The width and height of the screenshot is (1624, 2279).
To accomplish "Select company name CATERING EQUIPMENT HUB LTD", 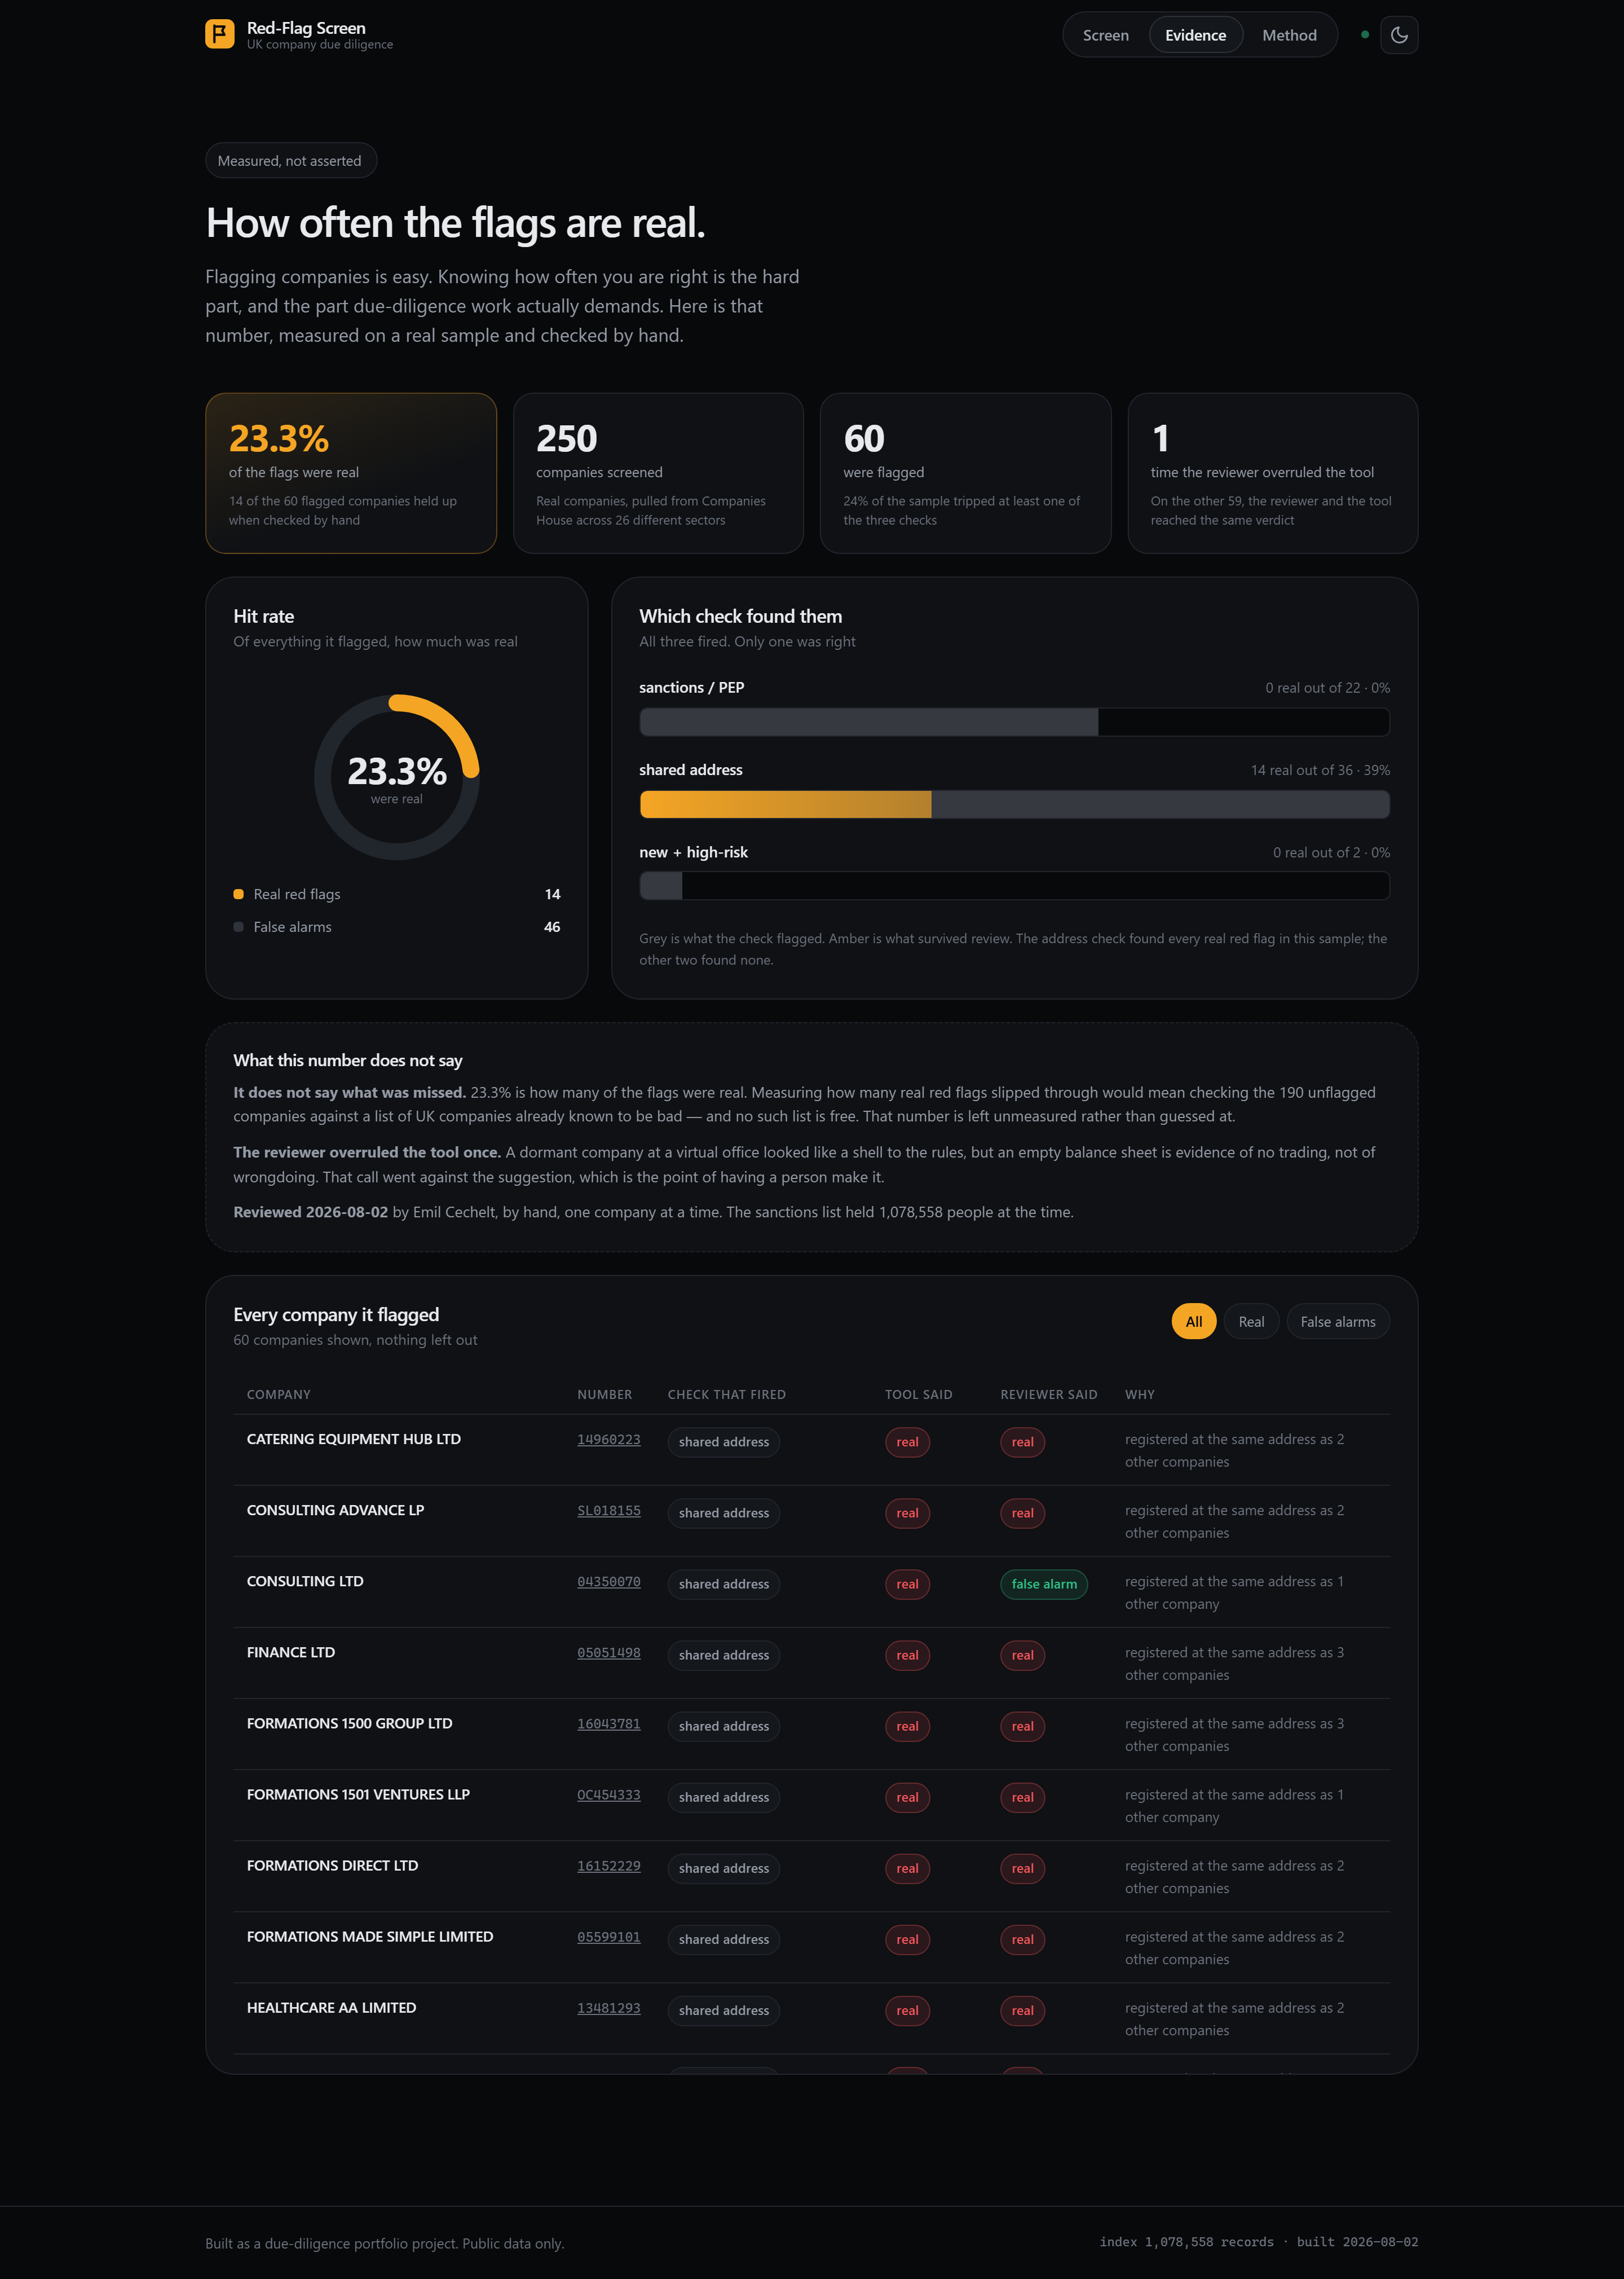I will [354, 1440].
